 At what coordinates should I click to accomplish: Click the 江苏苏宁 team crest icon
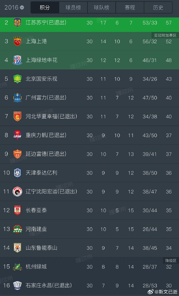tap(17, 23)
